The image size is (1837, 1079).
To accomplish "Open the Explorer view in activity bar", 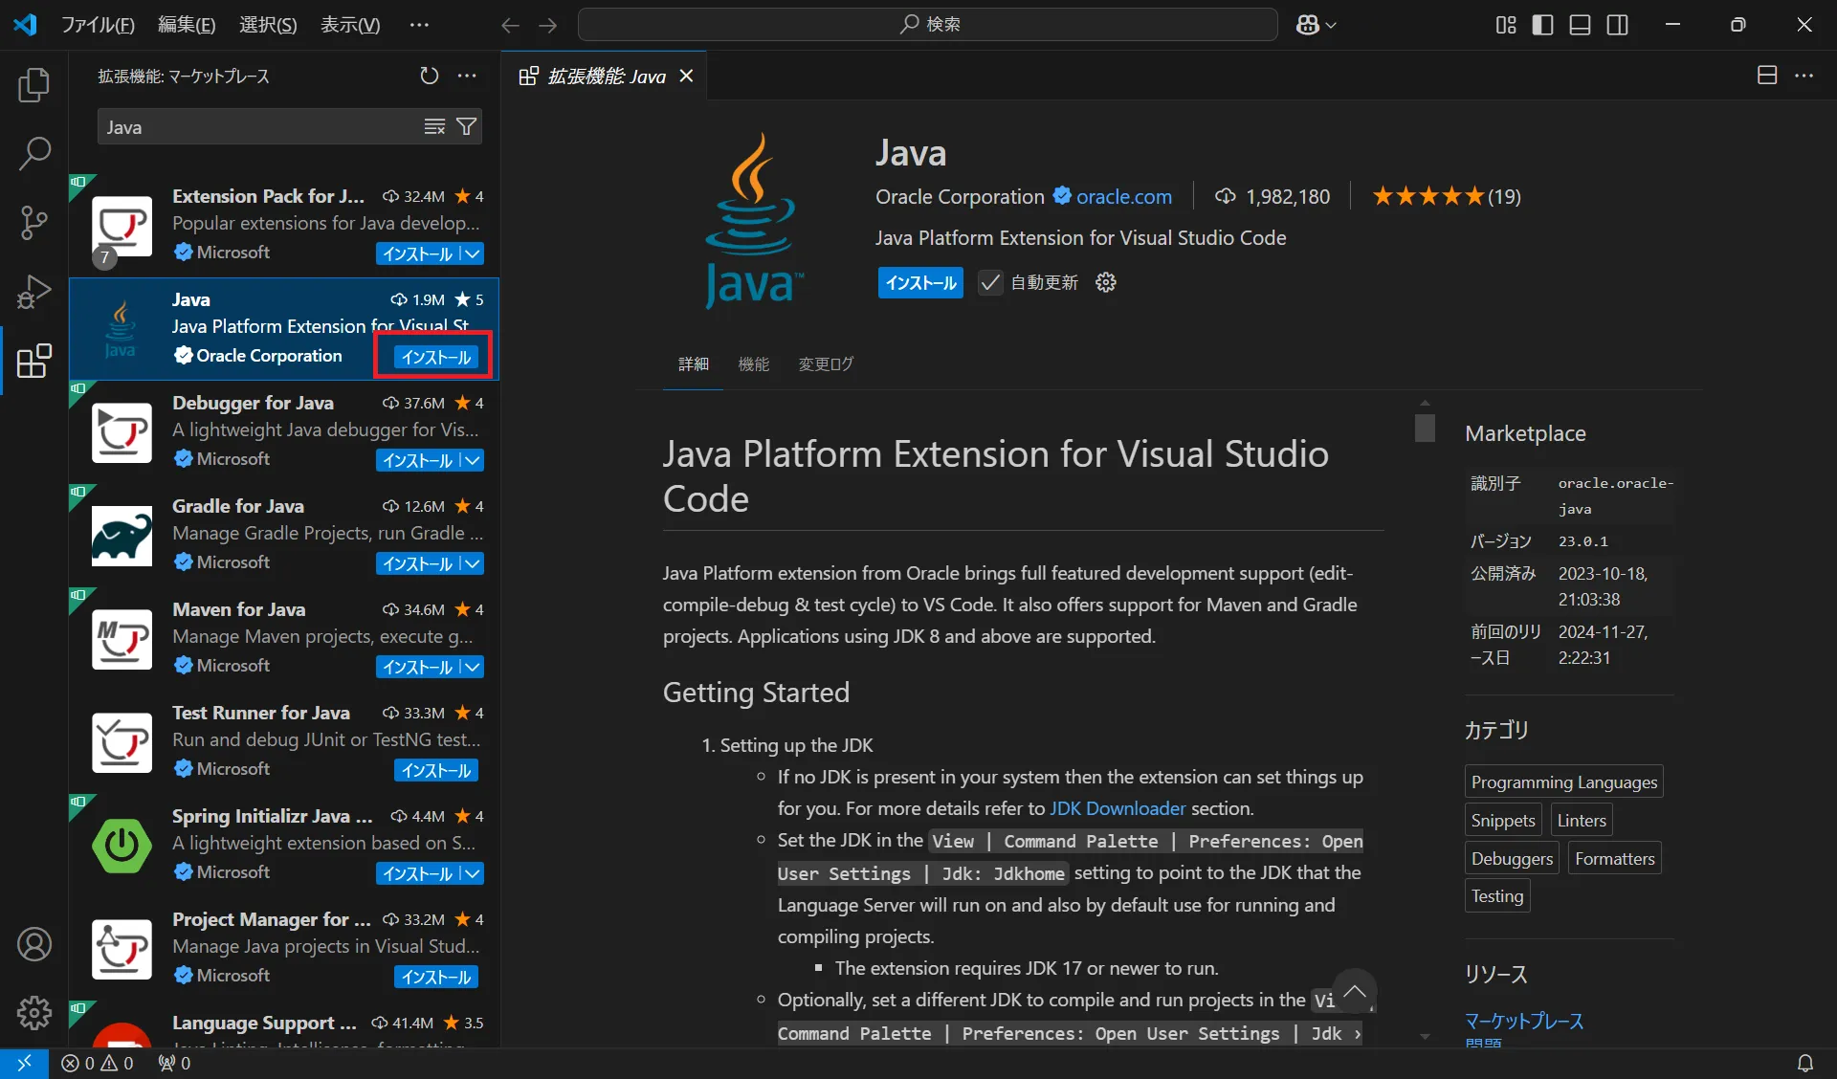I will click(x=33, y=85).
